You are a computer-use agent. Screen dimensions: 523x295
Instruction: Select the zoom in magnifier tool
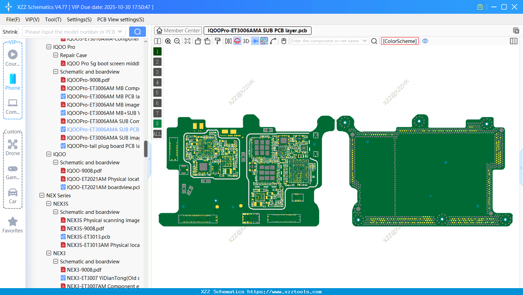click(168, 41)
